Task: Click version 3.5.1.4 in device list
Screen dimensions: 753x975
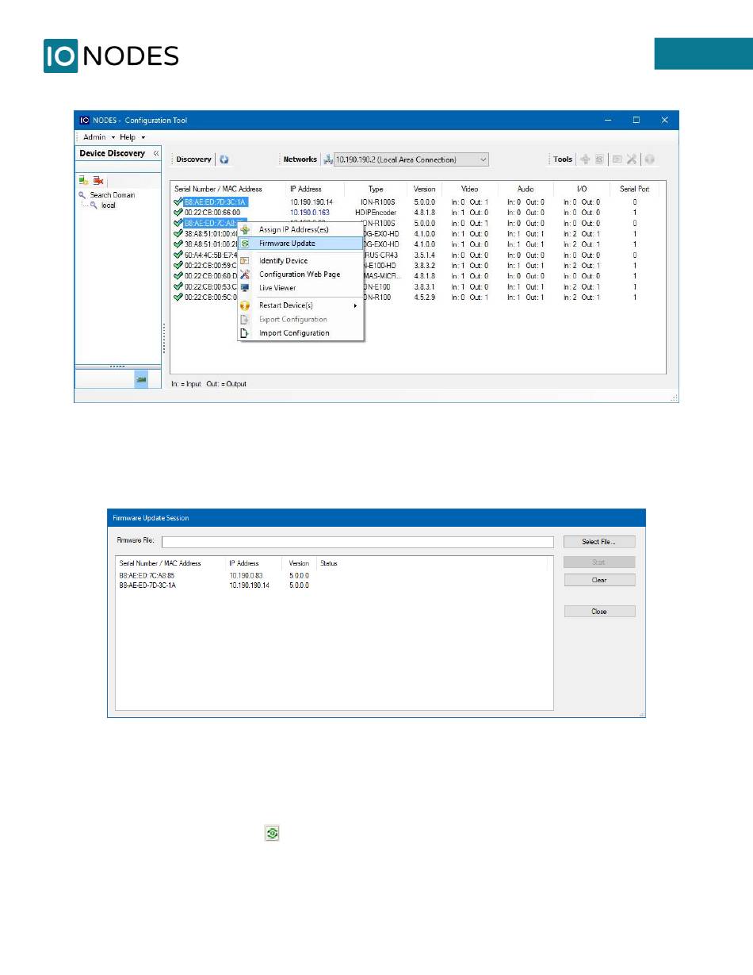Action: point(424,255)
